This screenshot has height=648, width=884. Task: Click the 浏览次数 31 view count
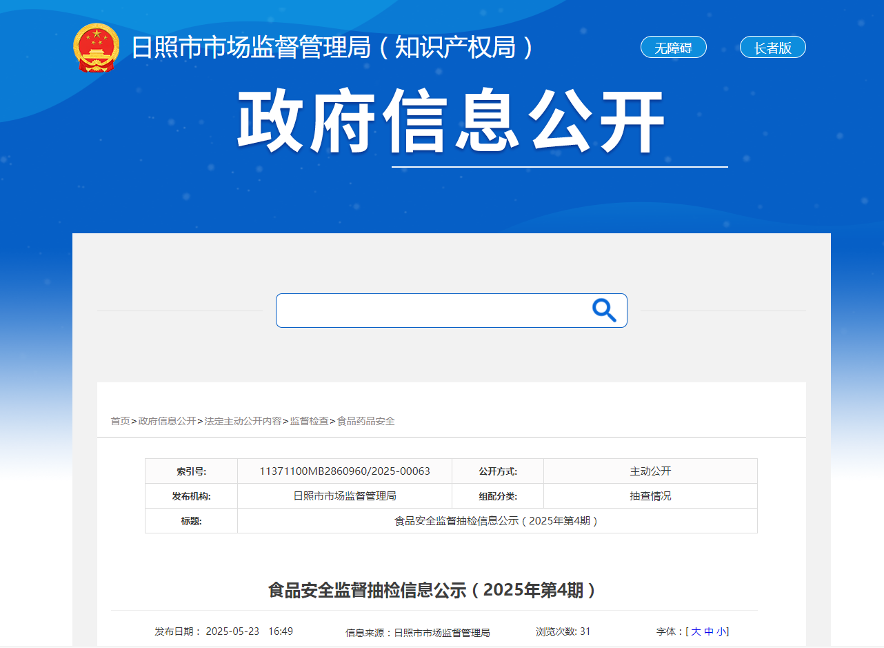pyautogui.click(x=563, y=631)
